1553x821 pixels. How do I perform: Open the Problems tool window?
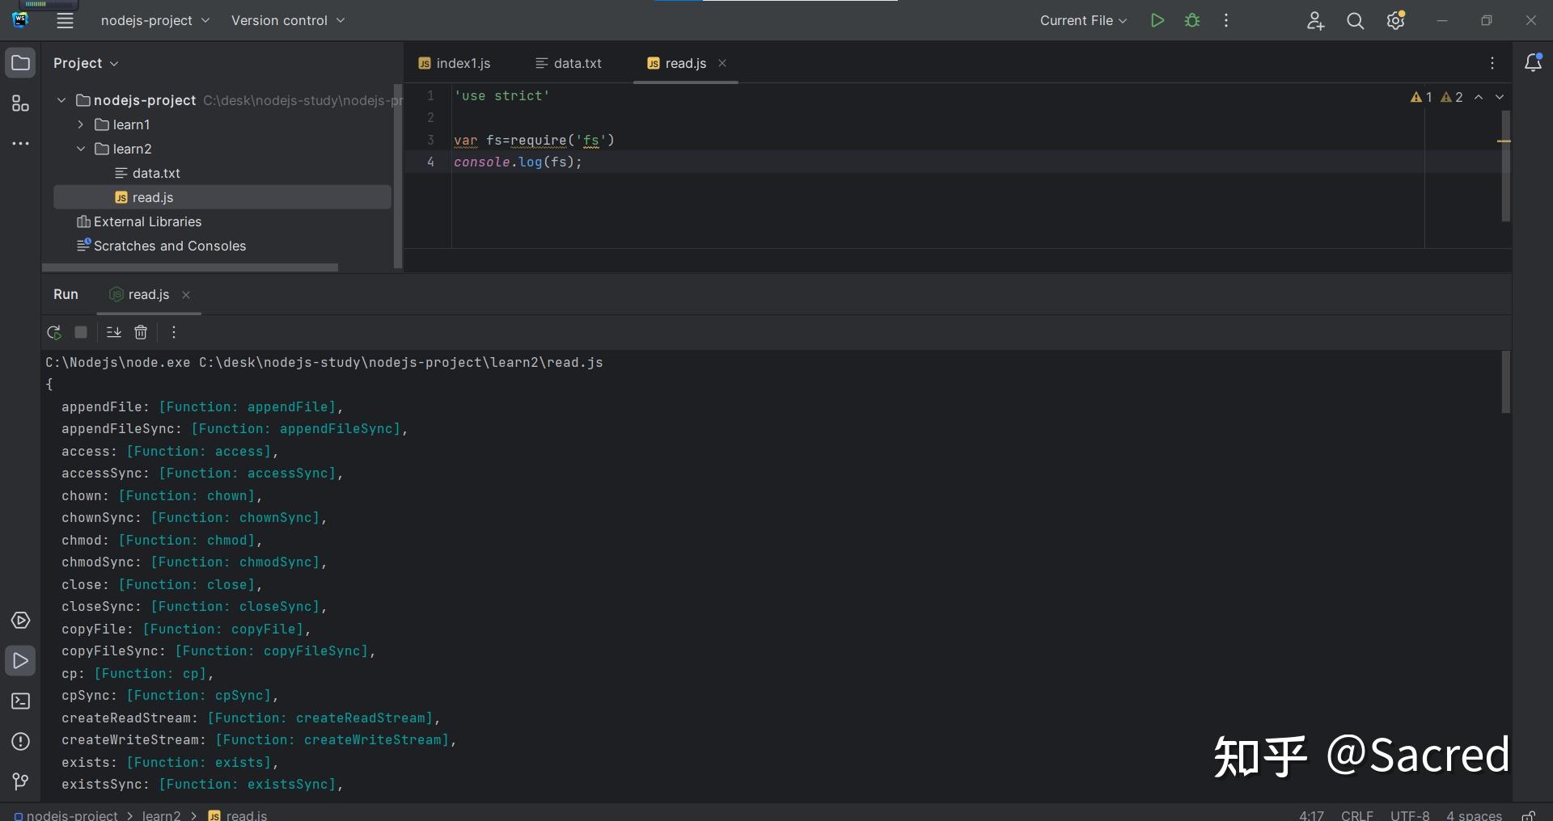pyautogui.click(x=21, y=742)
